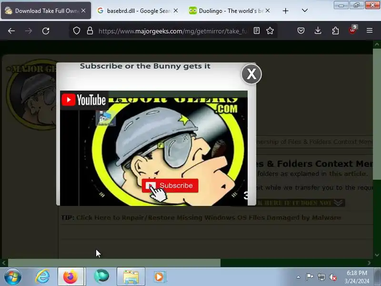Click the majorgeeks.com address bar

[173, 31]
